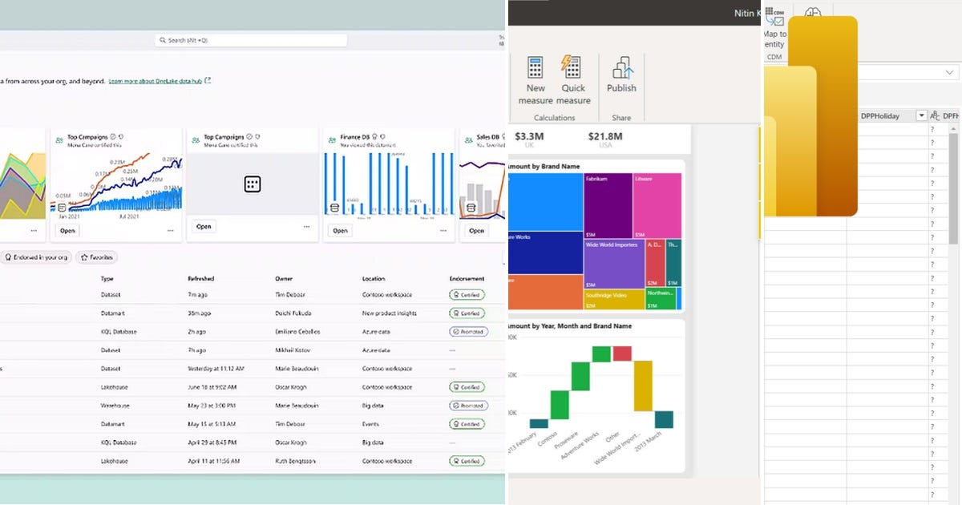Open the DPPHoliday column dropdown
962x505 pixels.
click(x=920, y=115)
